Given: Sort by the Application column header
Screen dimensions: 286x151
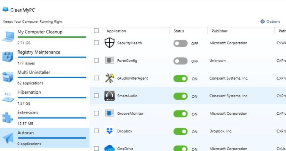Looking at the screenshot, I should tap(116, 31).
